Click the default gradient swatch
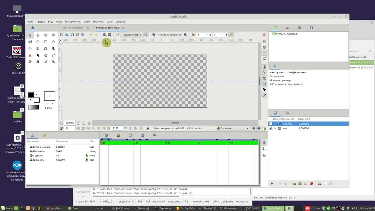The width and height of the screenshot is (375, 211). pos(33,108)
